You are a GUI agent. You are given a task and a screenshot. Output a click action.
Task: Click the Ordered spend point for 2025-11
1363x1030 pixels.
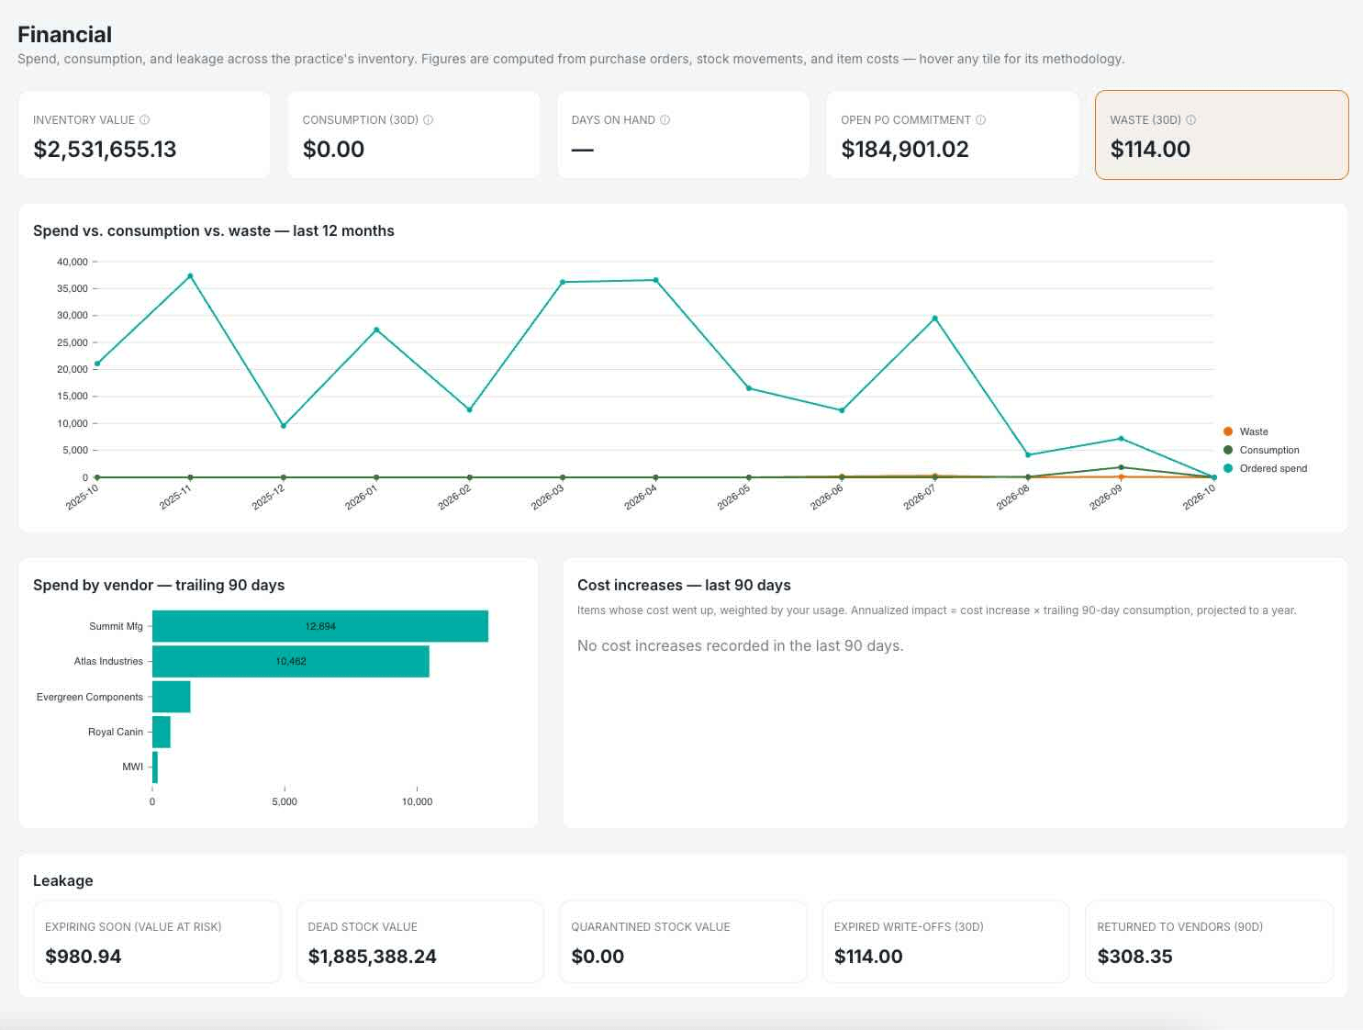point(190,276)
